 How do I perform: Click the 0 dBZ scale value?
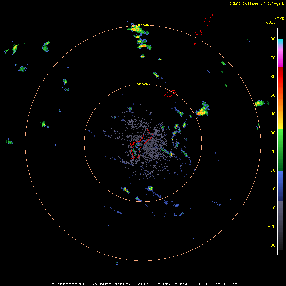(x=274, y=189)
